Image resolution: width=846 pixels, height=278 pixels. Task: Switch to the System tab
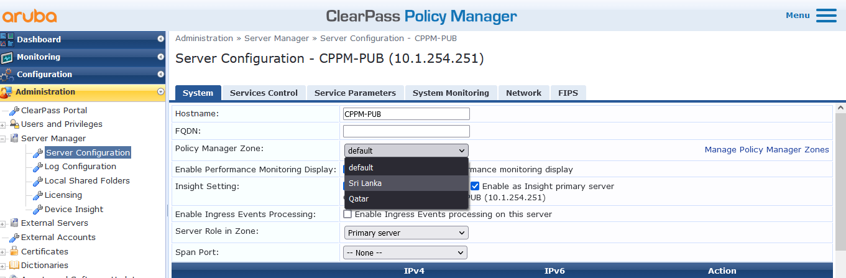198,93
